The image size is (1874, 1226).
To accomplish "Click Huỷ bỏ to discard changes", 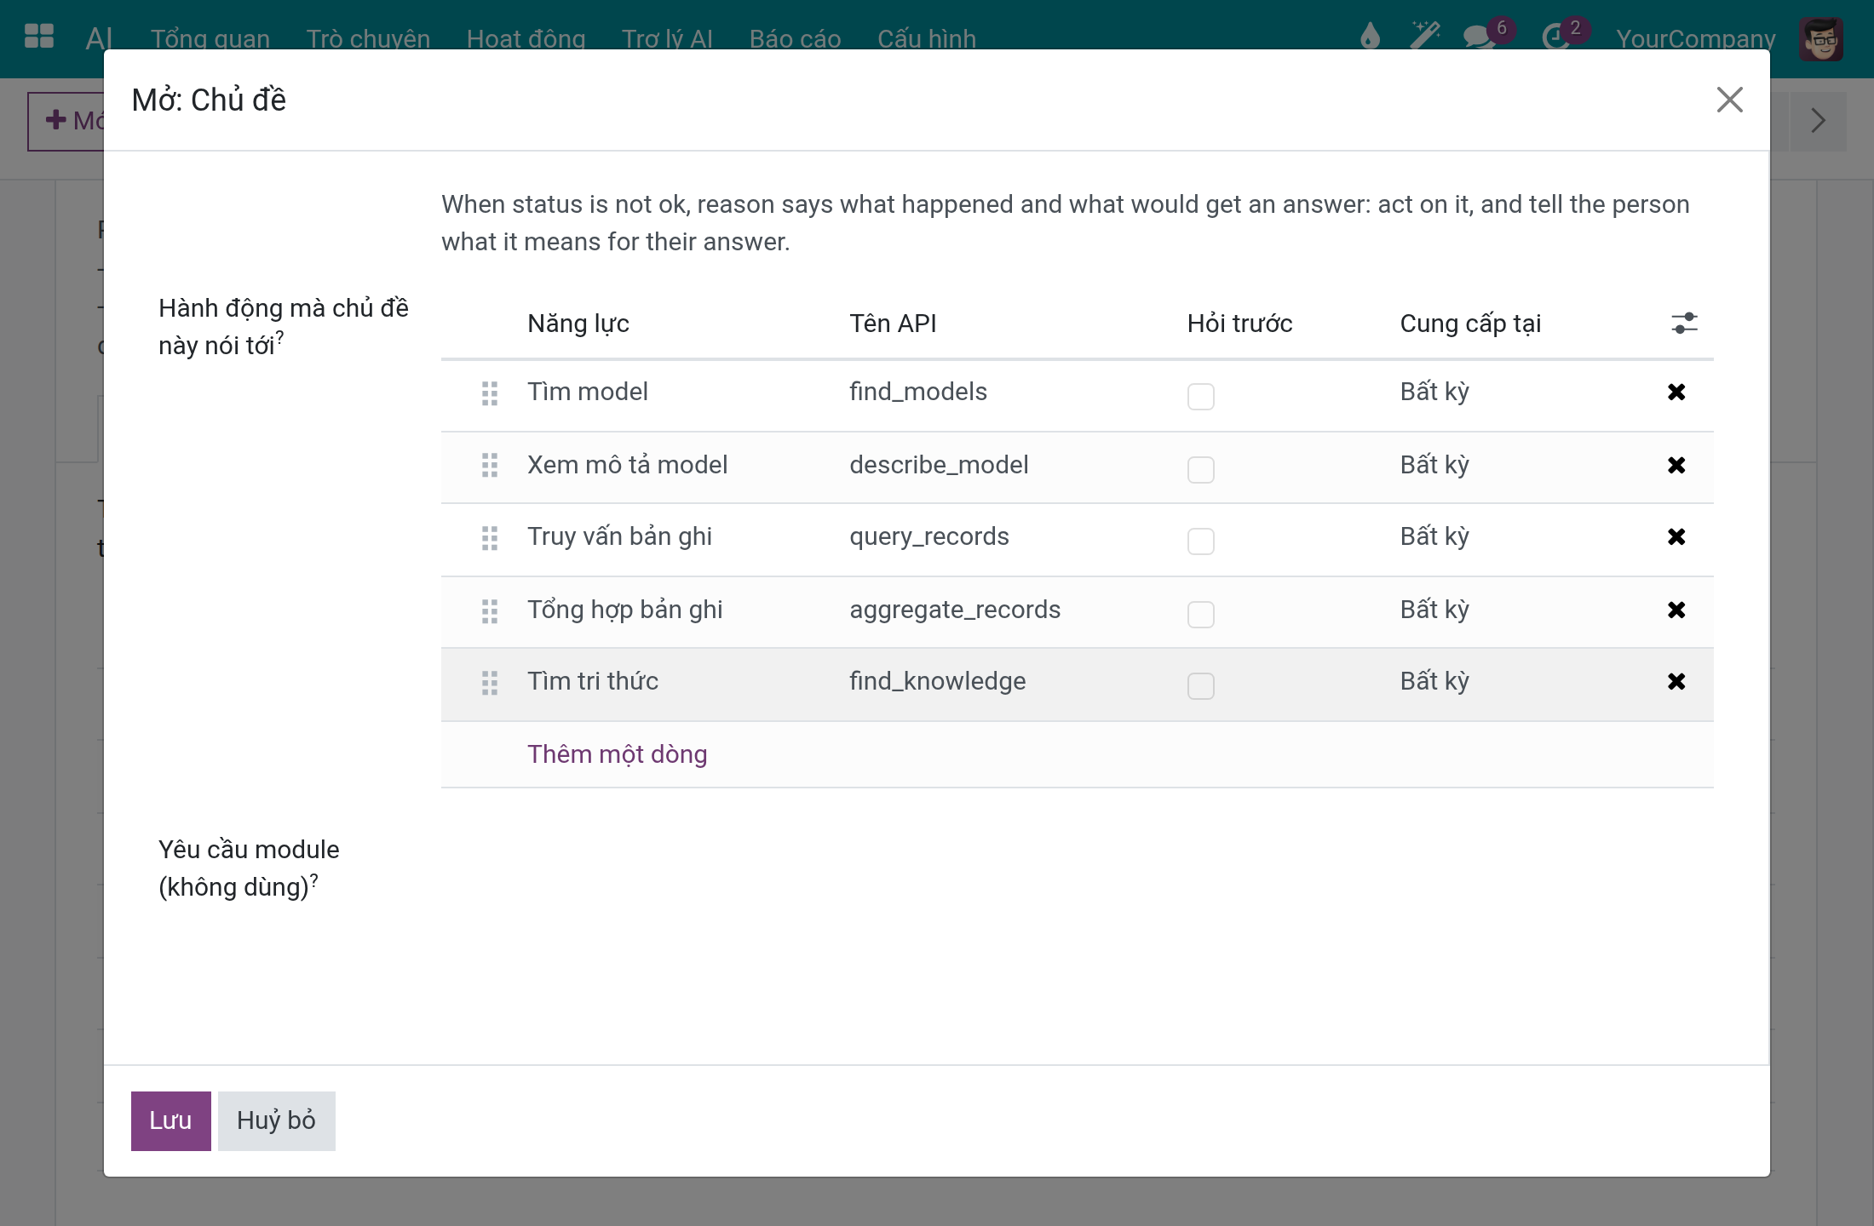I will click(277, 1120).
